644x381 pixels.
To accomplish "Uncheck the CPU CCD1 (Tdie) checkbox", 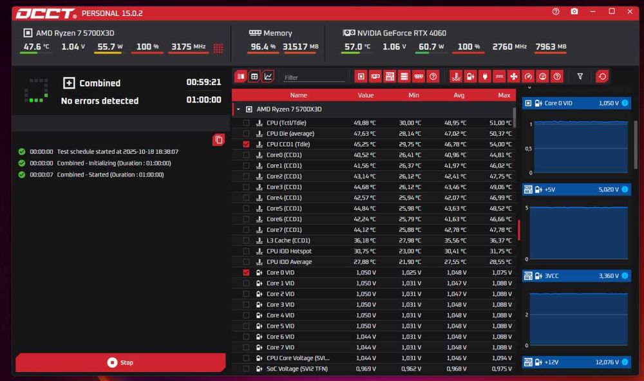I will click(246, 144).
